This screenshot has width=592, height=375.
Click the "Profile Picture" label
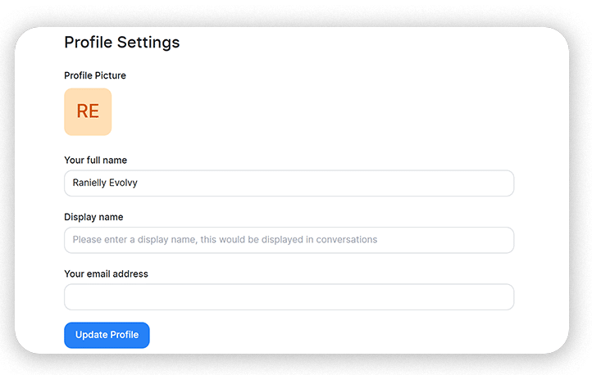point(95,75)
